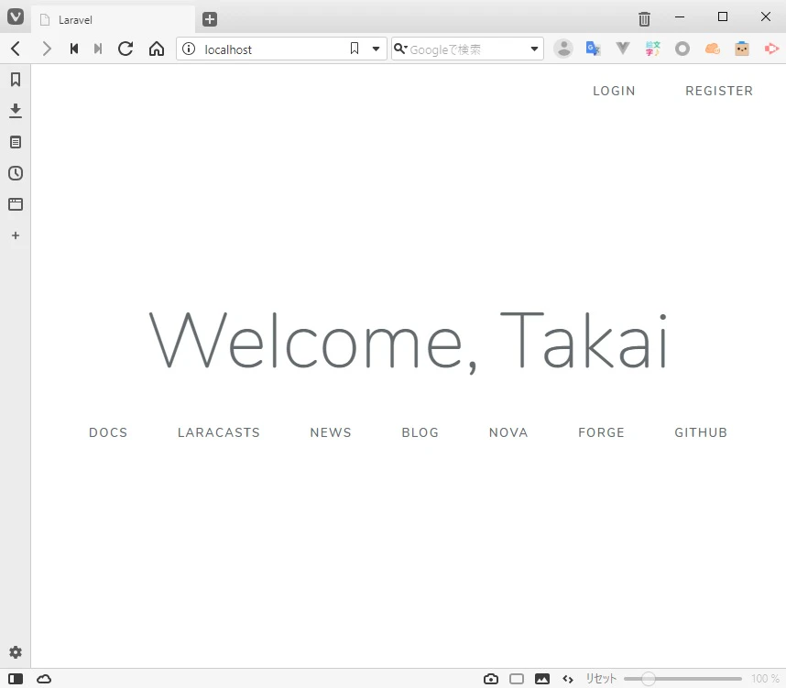Add a web panel with plus
This screenshot has width=786, height=688.
(x=16, y=235)
